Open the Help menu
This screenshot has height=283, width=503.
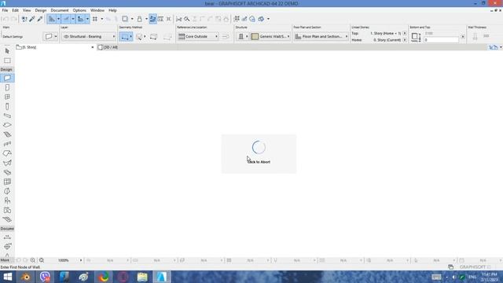(112, 10)
